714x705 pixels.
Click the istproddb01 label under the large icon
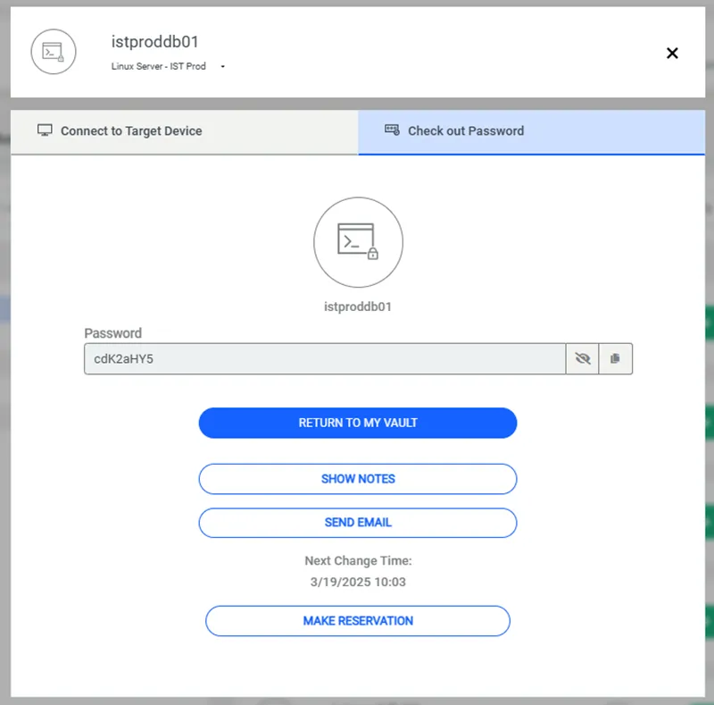358,306
